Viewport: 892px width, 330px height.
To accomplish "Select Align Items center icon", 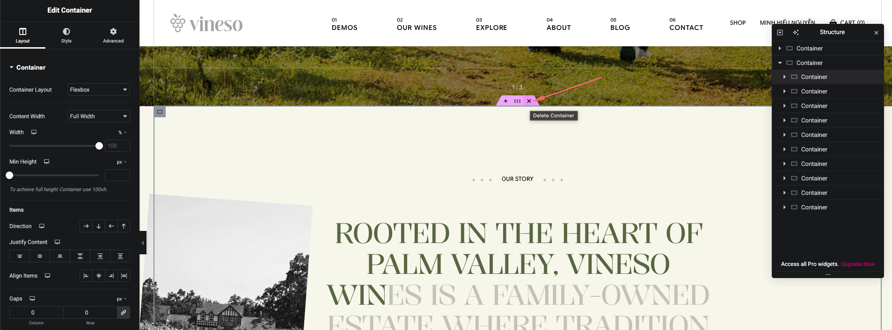I will point(99,276).
